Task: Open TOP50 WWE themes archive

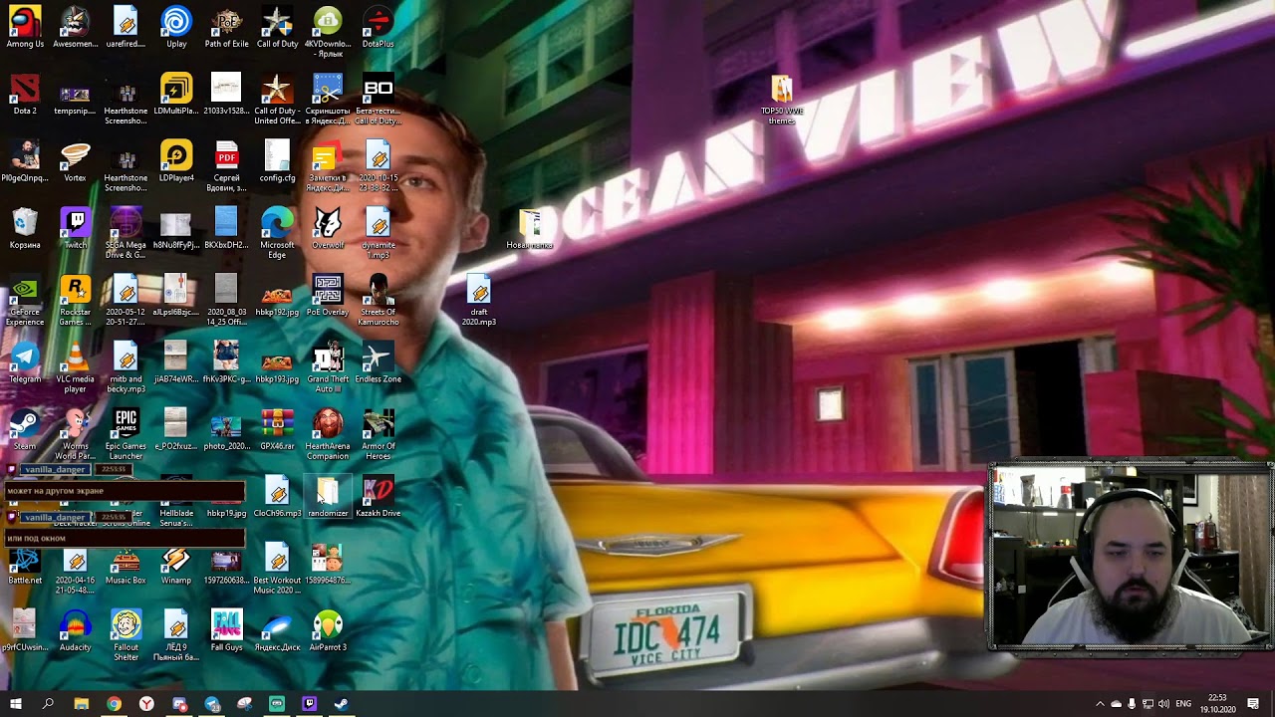Action: [782, 100]
